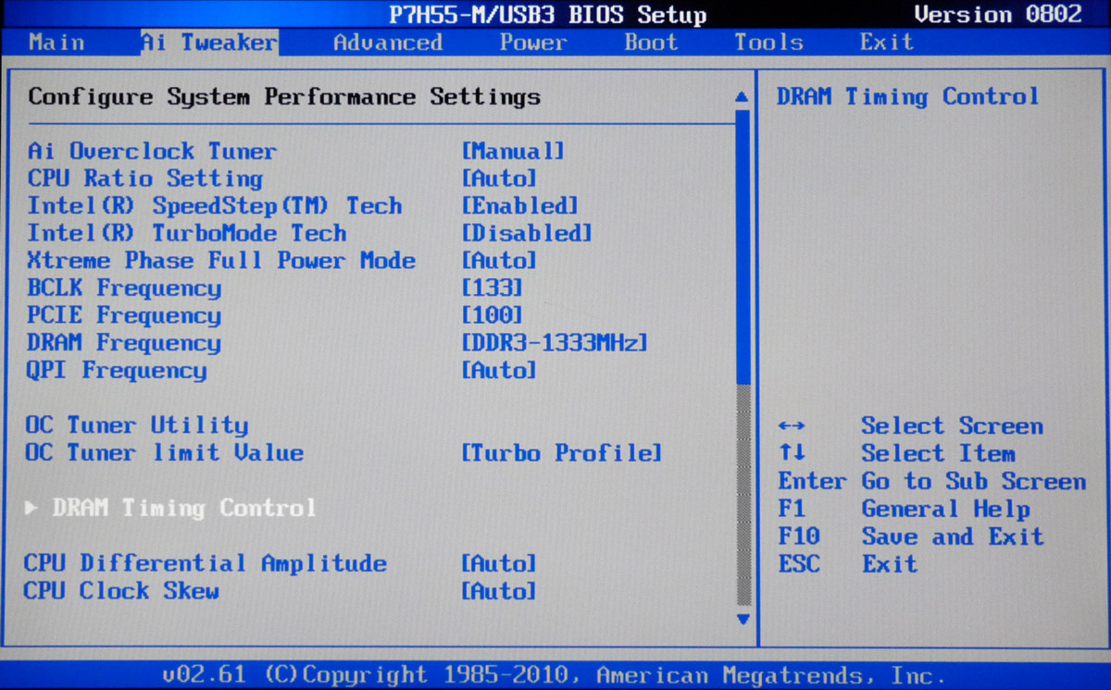Screen dimensions: 1111x690
Task: Select the Boot tab
Action: [650, 42]
